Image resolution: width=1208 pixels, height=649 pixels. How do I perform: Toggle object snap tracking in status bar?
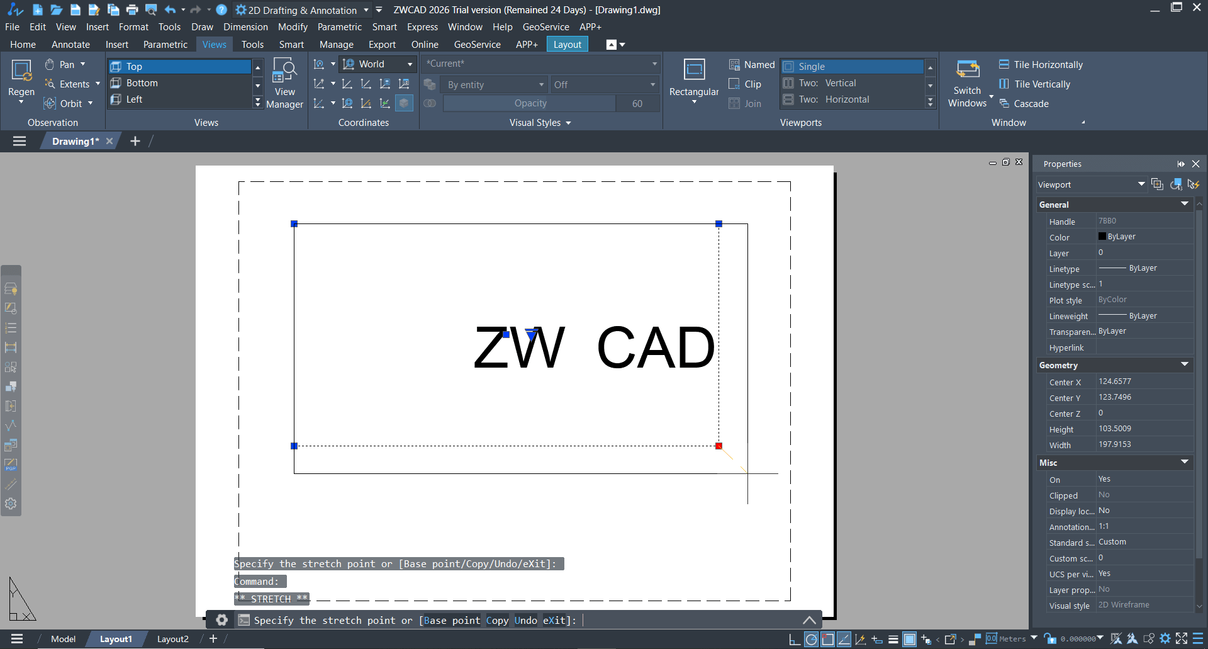[x=844, y=640]
